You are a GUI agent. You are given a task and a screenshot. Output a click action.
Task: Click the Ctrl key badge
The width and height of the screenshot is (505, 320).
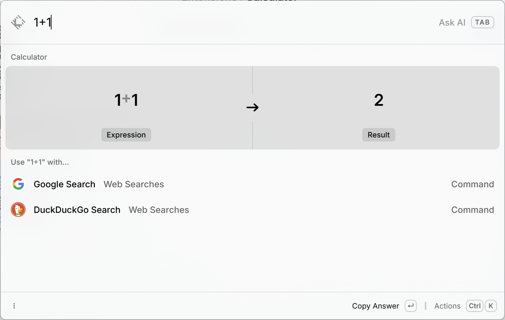[475, 306]
